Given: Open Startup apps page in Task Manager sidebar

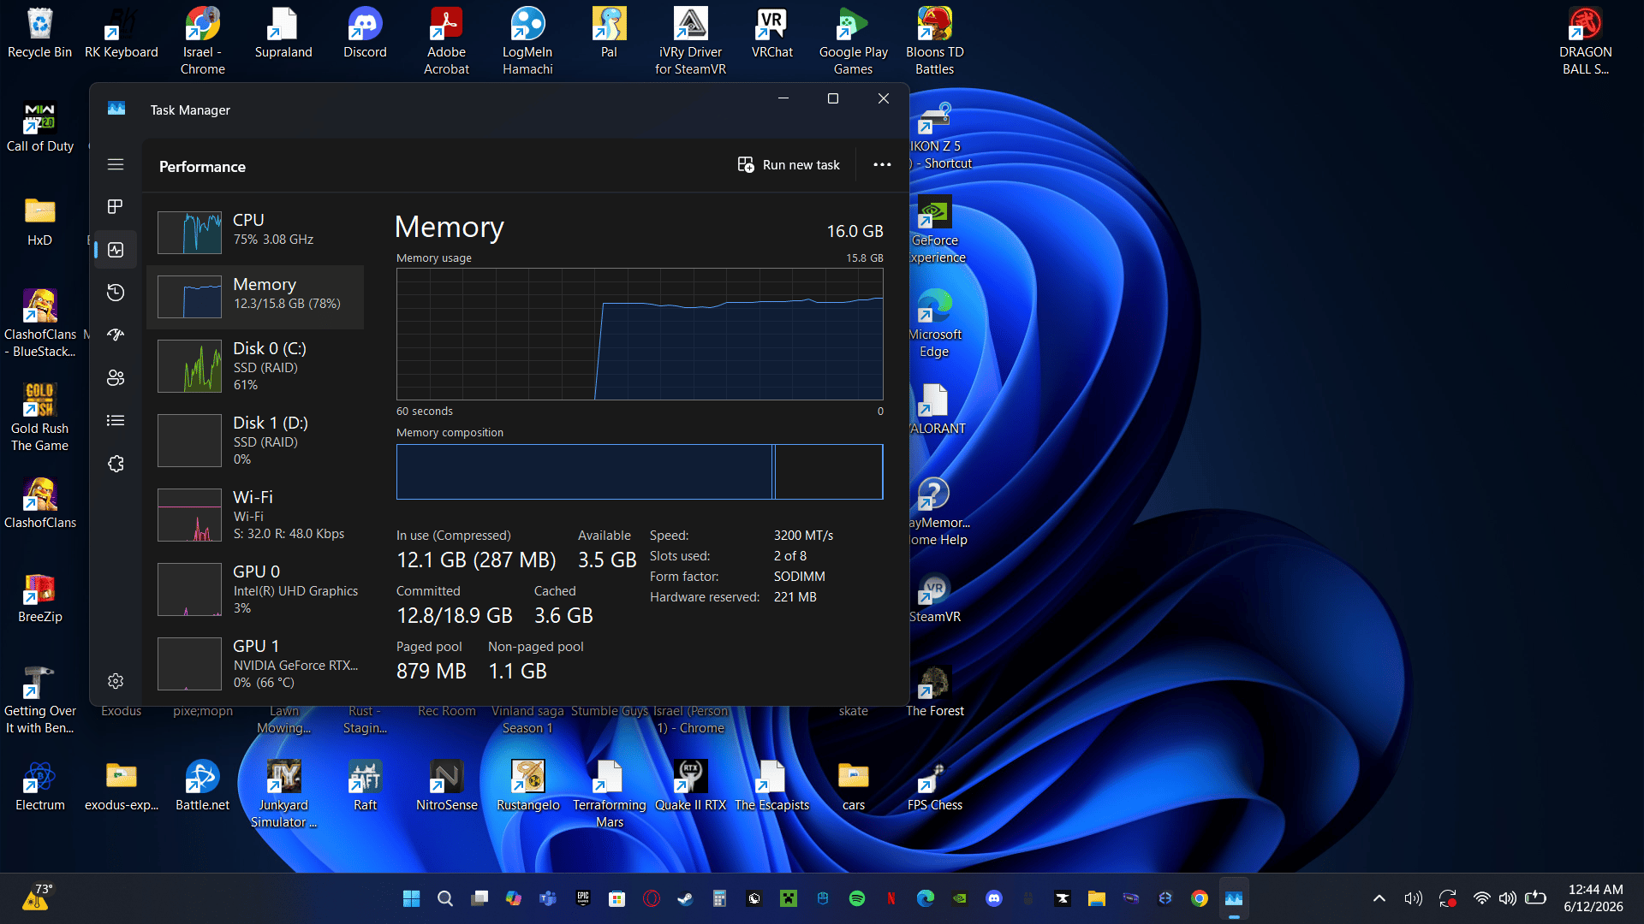Looking at the screenshot, I should coord(116,335).
